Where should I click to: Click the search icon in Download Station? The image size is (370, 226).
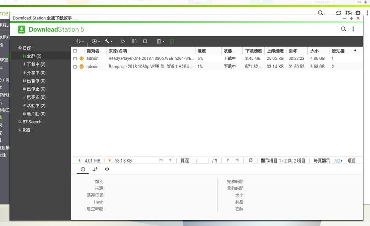(x=344, y=29)
